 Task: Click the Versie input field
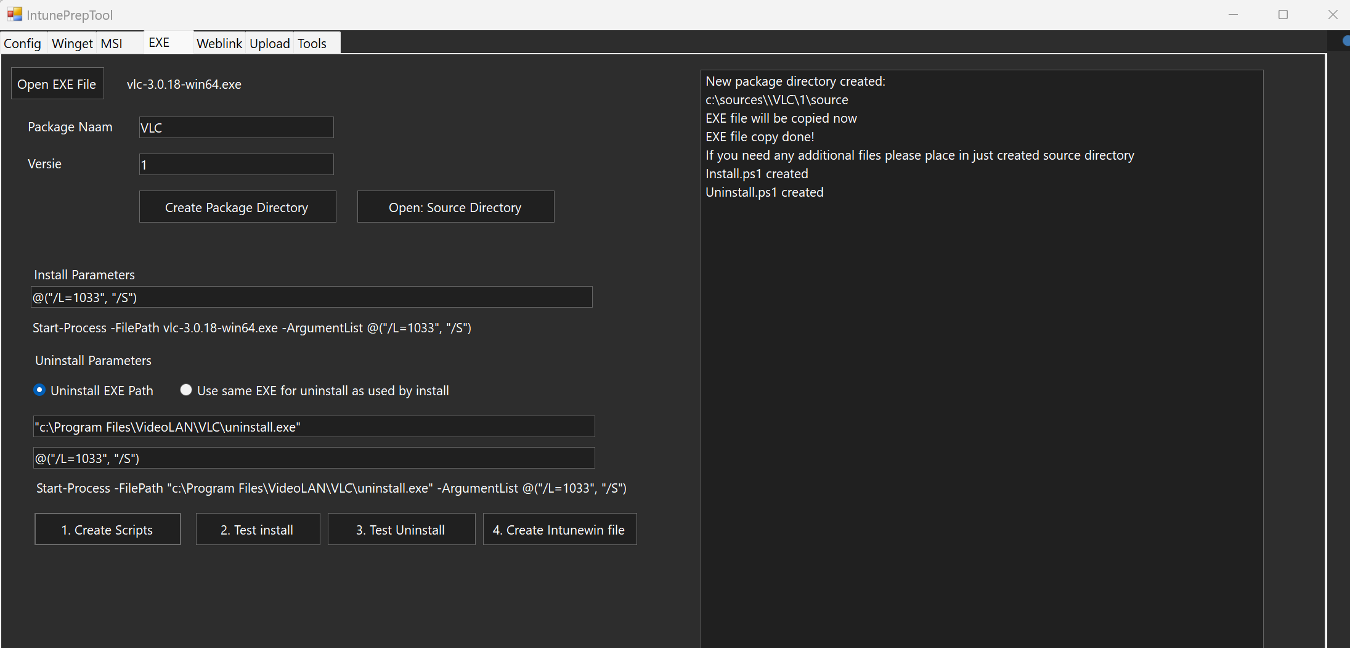click(237, 165)
